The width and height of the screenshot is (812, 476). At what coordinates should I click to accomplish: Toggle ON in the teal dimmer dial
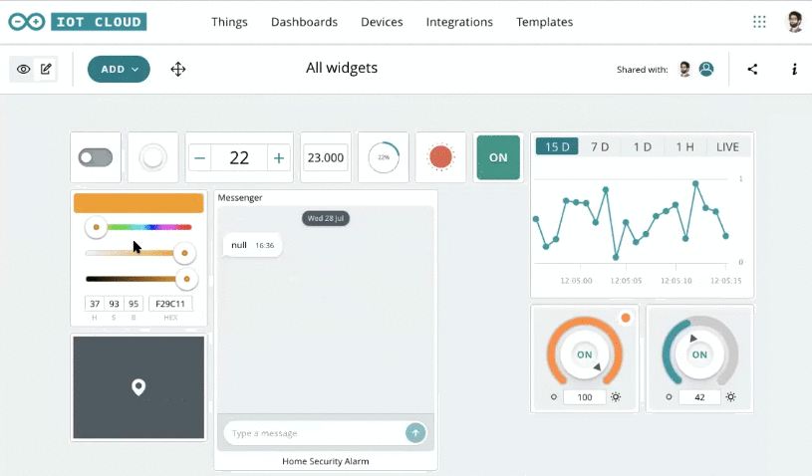click(699, 355)
